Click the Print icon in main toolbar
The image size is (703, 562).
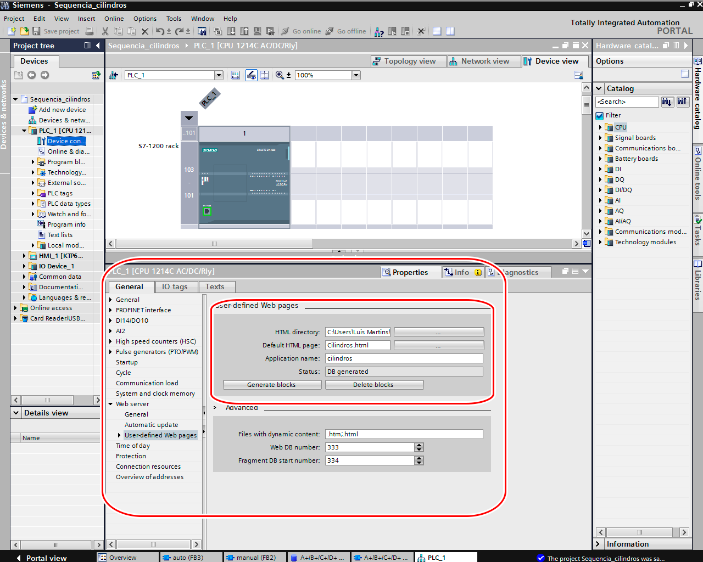point(90,31)
